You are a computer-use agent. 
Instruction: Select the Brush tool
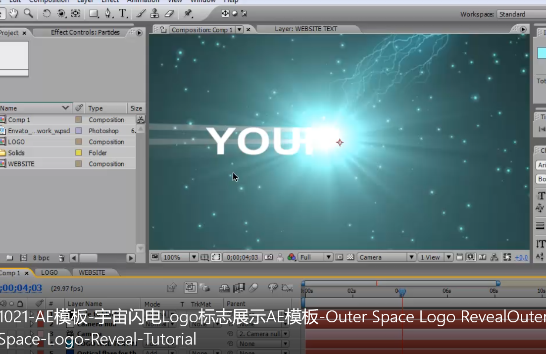(141, 13)
